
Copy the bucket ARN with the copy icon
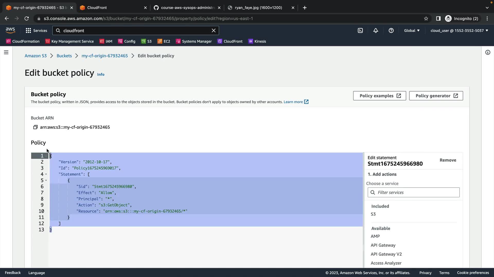tap(36, 127)
